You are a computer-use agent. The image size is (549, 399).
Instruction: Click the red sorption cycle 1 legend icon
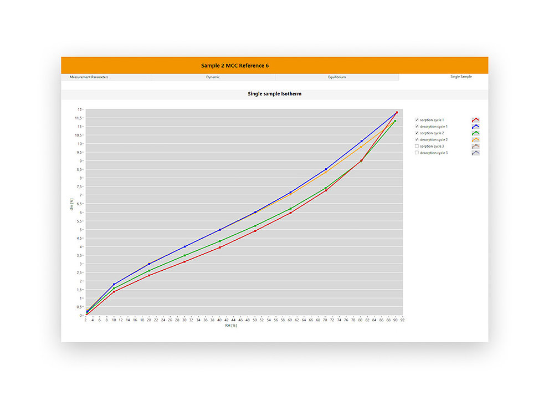tap(475, 120)
